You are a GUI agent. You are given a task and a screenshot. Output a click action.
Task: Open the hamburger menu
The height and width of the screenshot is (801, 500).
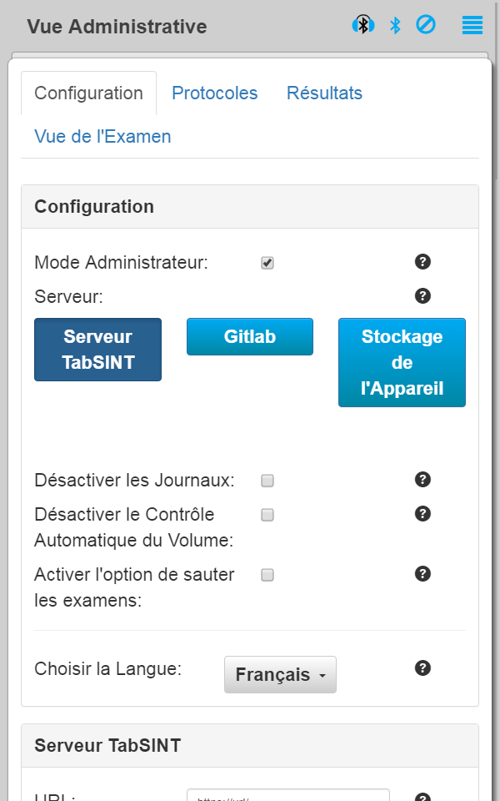click(x=472, y=25)
